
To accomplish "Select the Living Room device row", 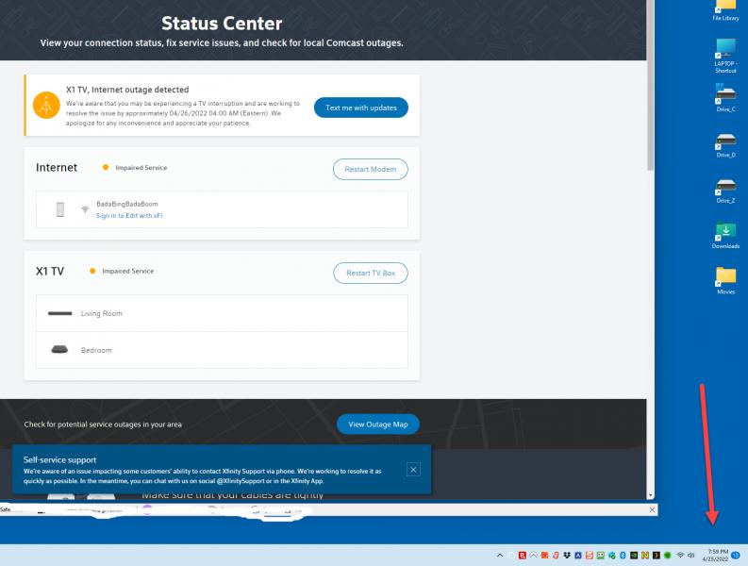I will point(222,313).
